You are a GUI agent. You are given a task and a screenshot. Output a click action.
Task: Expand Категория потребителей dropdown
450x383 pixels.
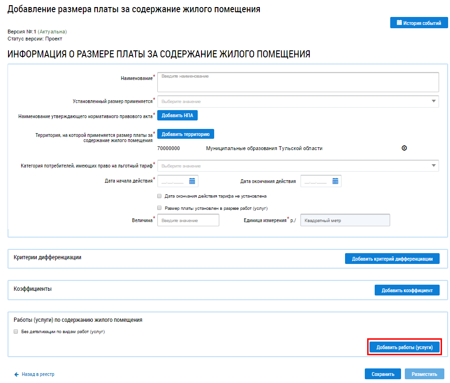(x=298, y=166)
